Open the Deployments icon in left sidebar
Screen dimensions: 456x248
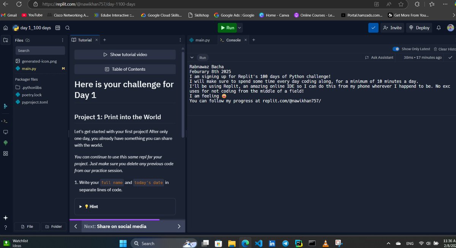[x=5, y=143]
